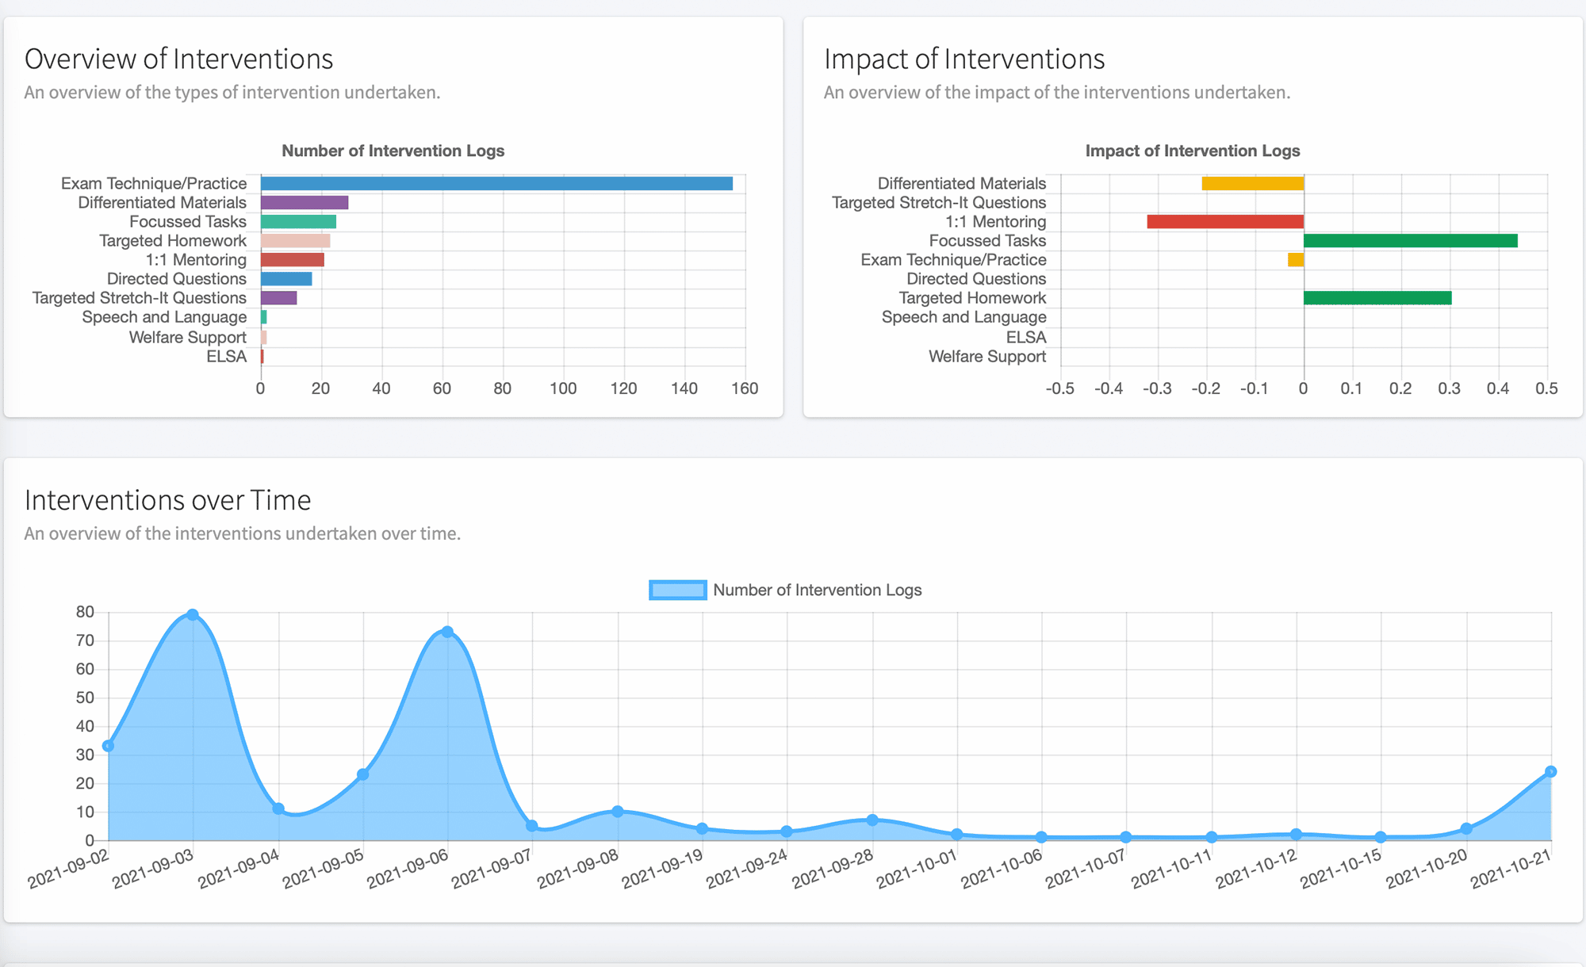1586x967 pixels.
Task: Click the Overview of Interventions heading
Action: tap(178, 59)
